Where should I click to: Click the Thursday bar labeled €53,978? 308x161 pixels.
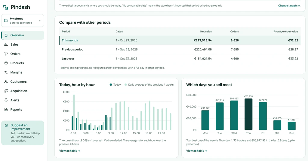[248, 114]
